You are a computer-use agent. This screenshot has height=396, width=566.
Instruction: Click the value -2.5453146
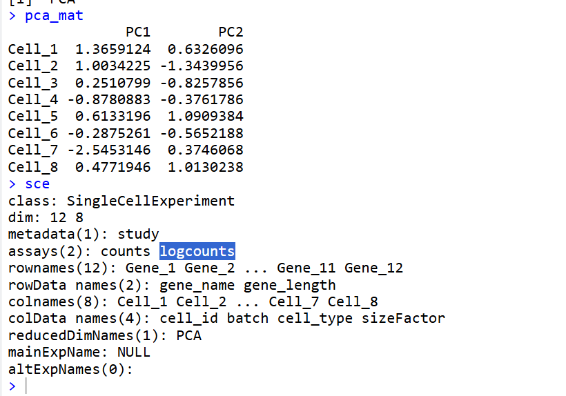coord(109,150)
